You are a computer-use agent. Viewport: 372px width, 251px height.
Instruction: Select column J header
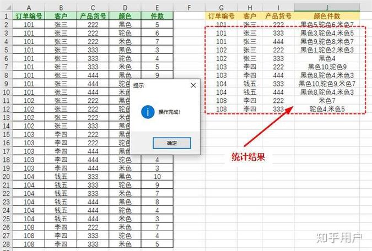point(327,8)
